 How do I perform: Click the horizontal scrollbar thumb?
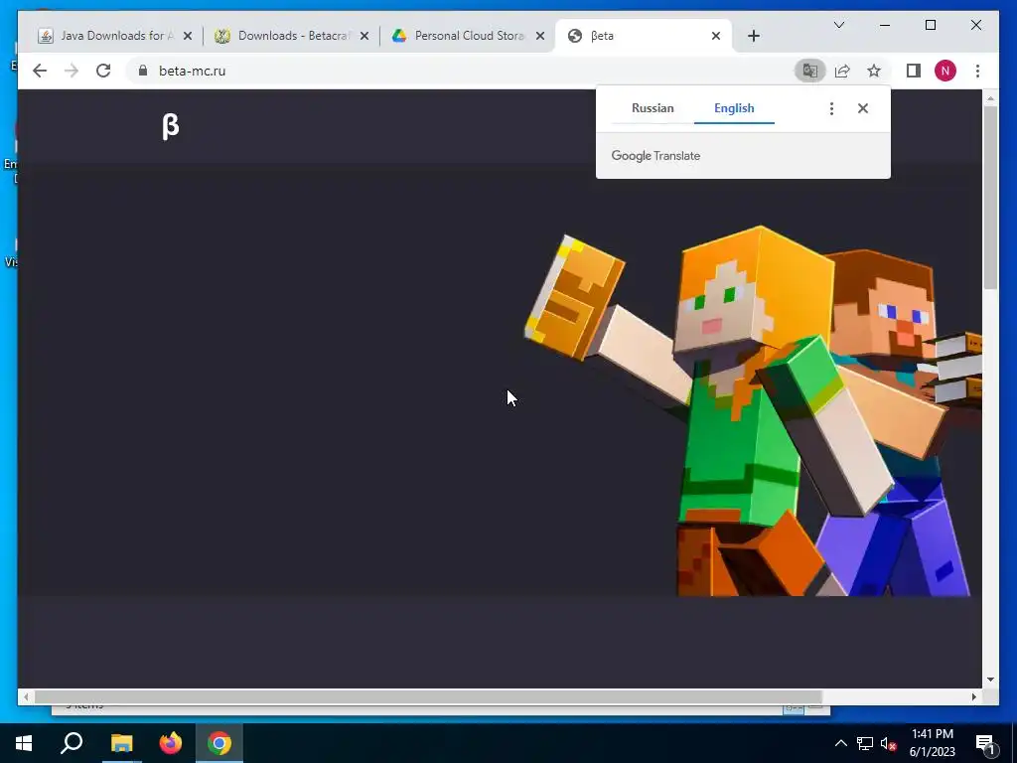click(428, 696)
